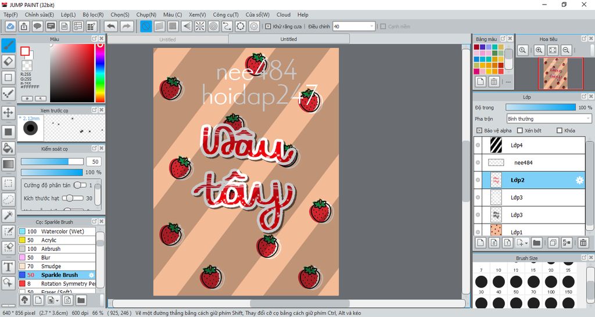This screenshot has width=595, height=317.
Task: Adjust the Độ trong opacity slider
Action: [540, 107]
